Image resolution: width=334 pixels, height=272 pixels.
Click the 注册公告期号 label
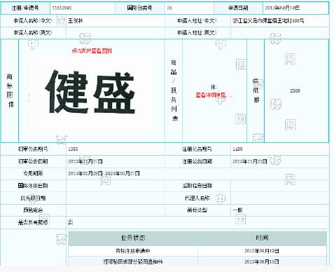click(197, 149)
